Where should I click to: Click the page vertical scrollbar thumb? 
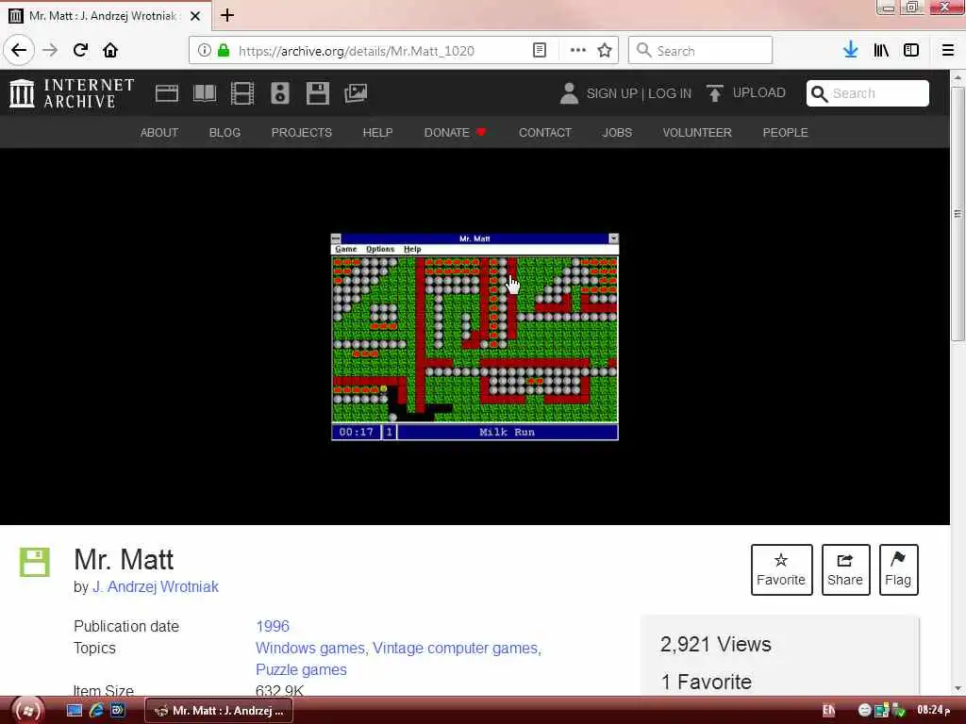[x=957, y=214]
